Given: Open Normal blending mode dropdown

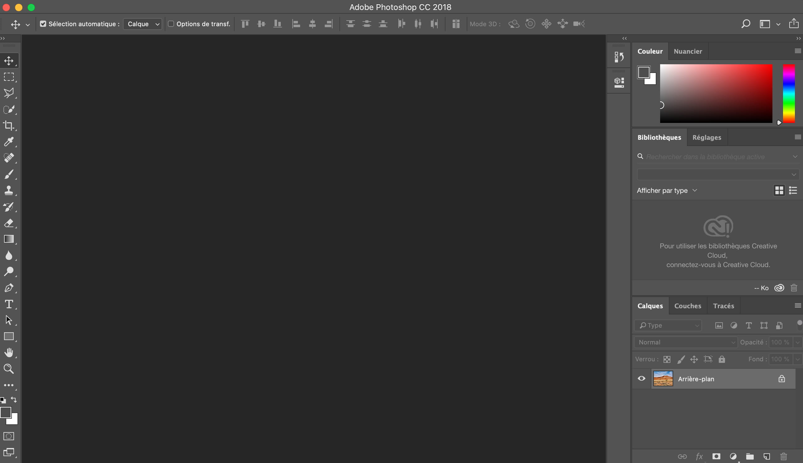Looking at the screenshot, I should click(687, 342).
